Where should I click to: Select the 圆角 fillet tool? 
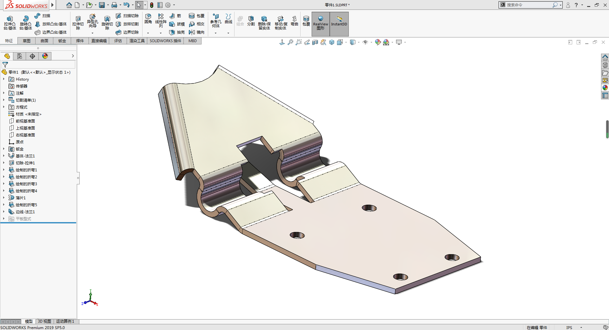click(x=148, y=19)
